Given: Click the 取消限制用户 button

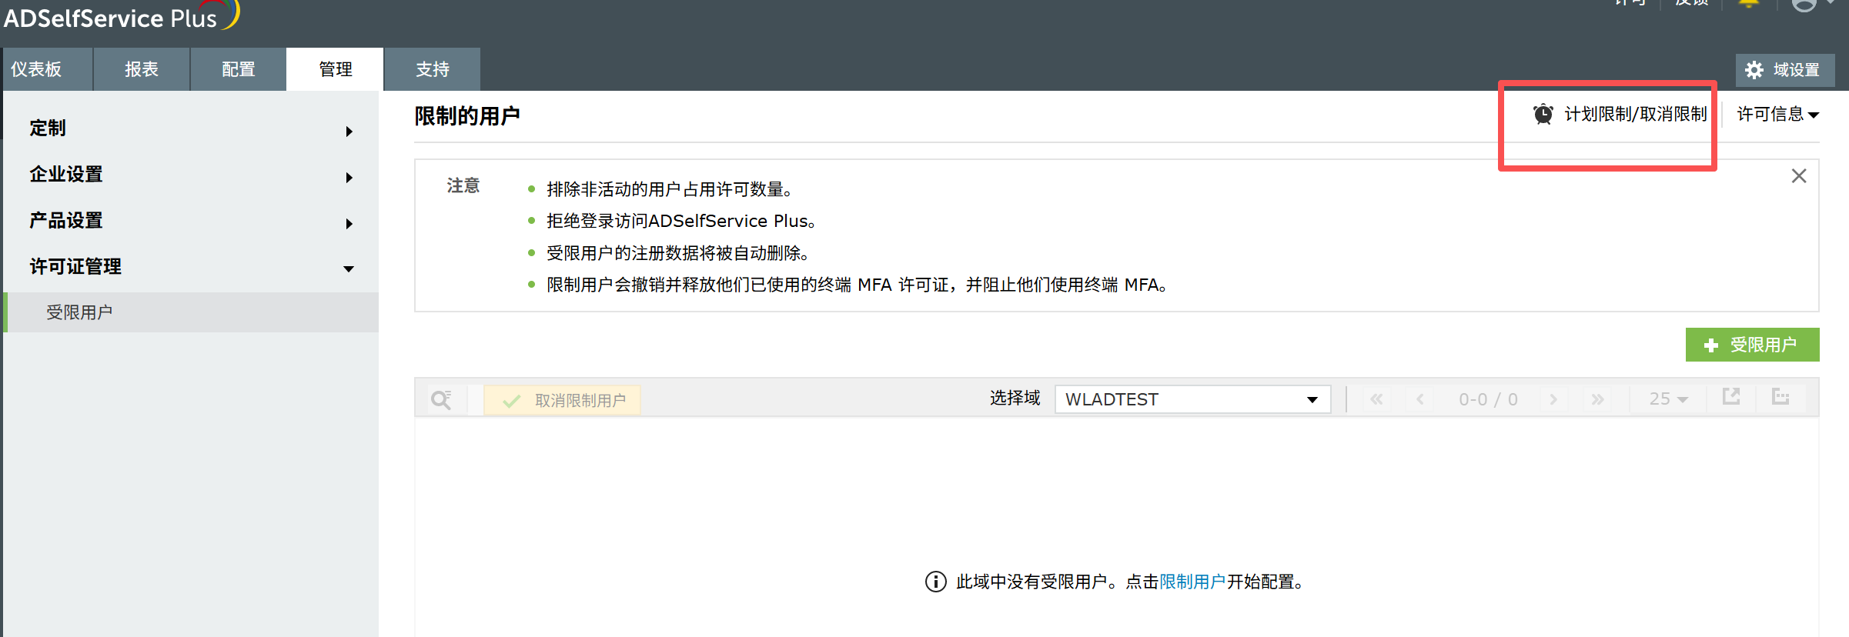Looking at the screenshot, I should pyautogui.click(x=563, y=400).
